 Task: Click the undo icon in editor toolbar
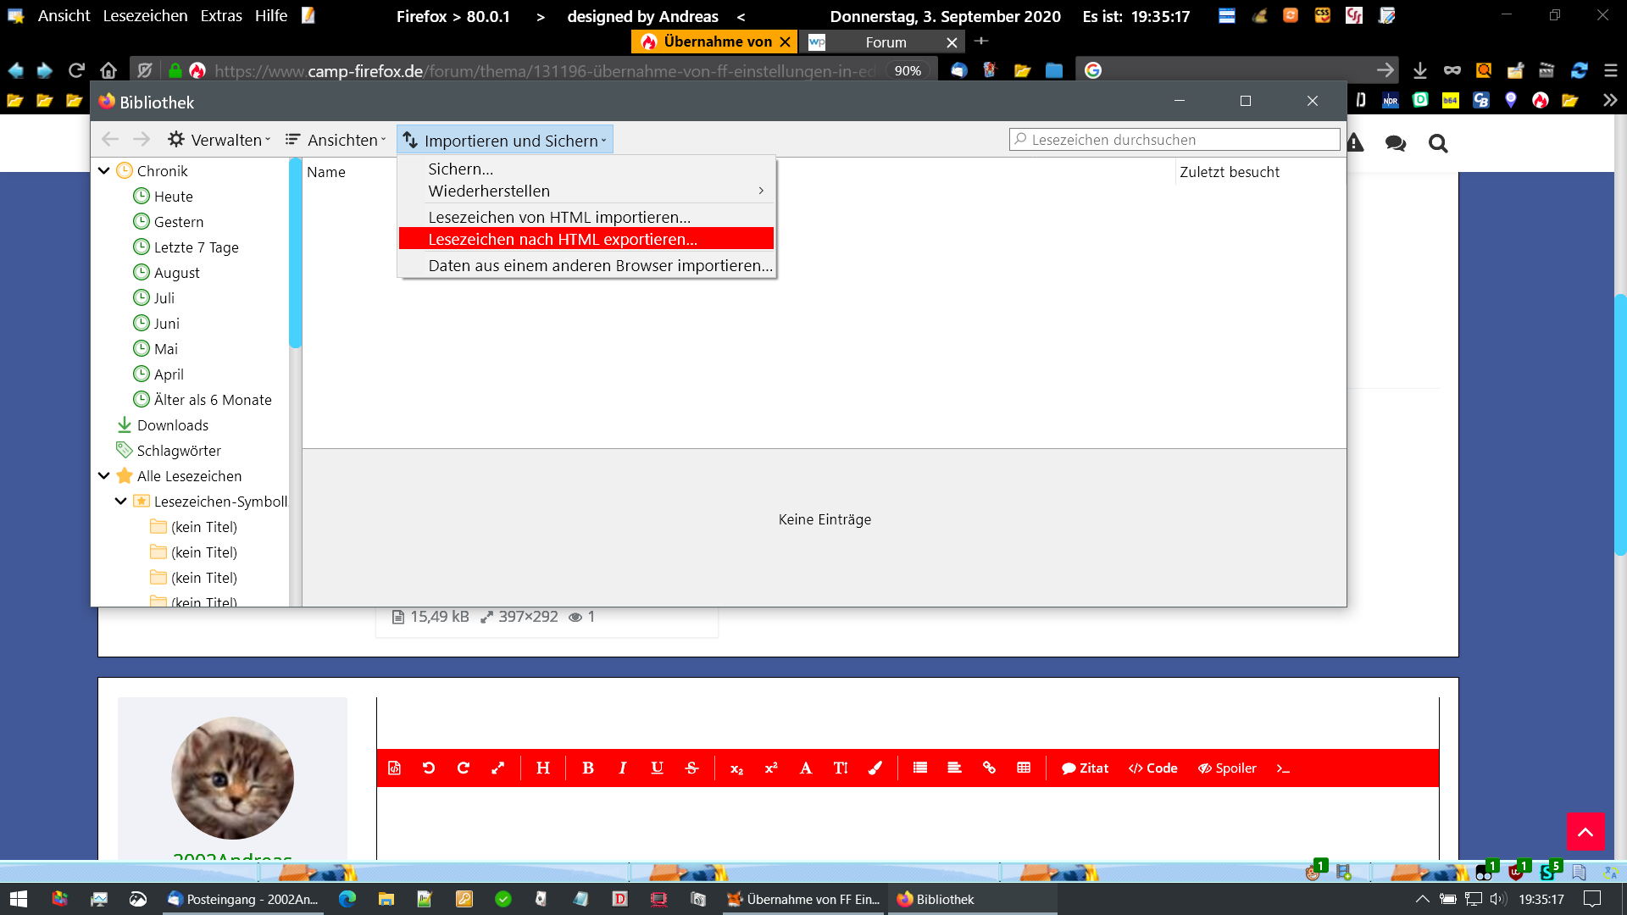[x=429, y=768]
